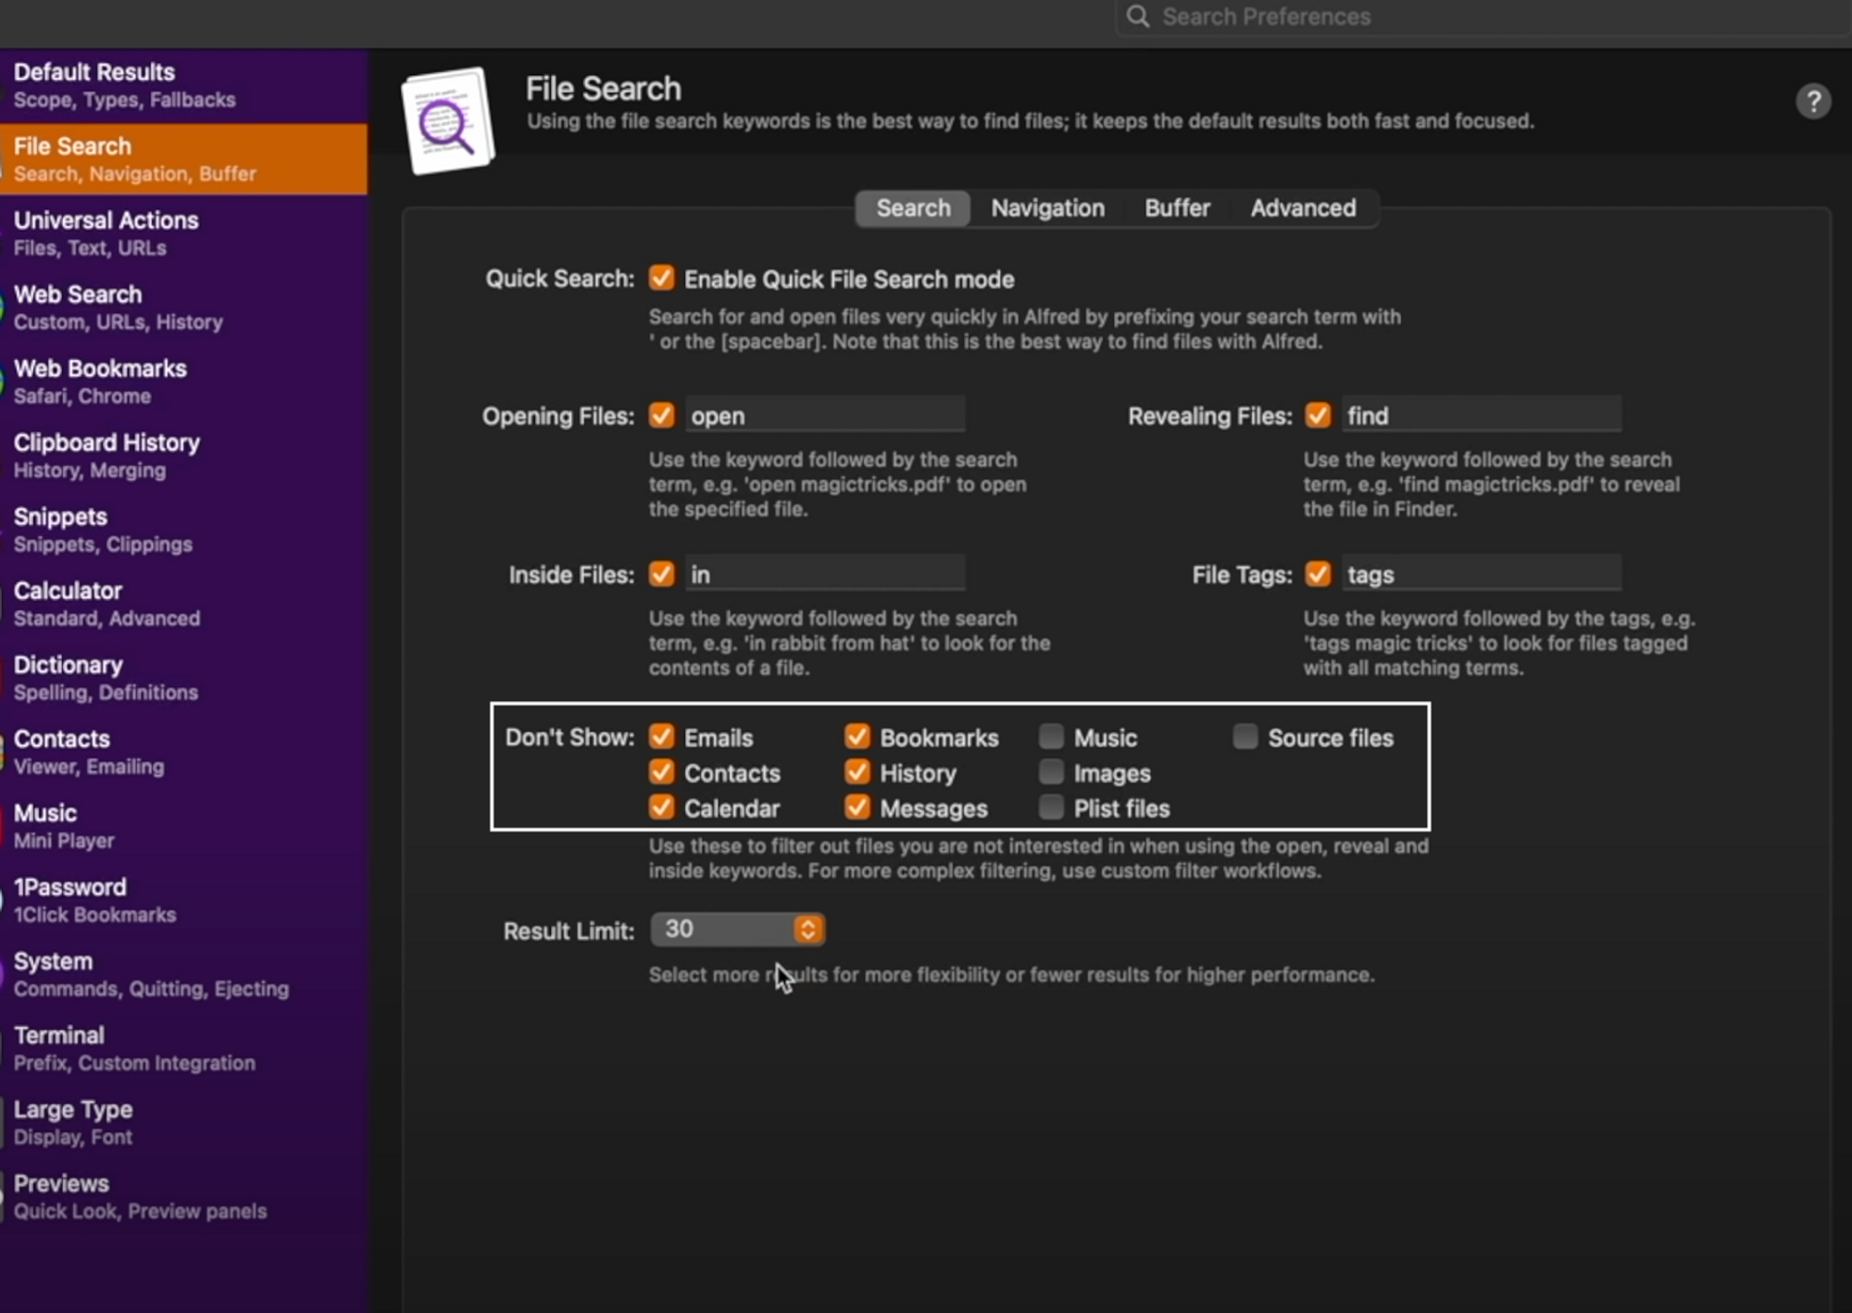Uncheck the Emails don't show checkbox
The height and width of the screenshot is (1313, 1852).
(661, 737)
